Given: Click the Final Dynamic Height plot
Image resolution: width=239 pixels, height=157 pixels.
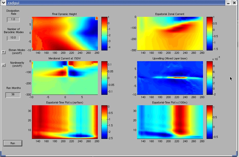Looking at the screenshot, I should pos(65,33).
